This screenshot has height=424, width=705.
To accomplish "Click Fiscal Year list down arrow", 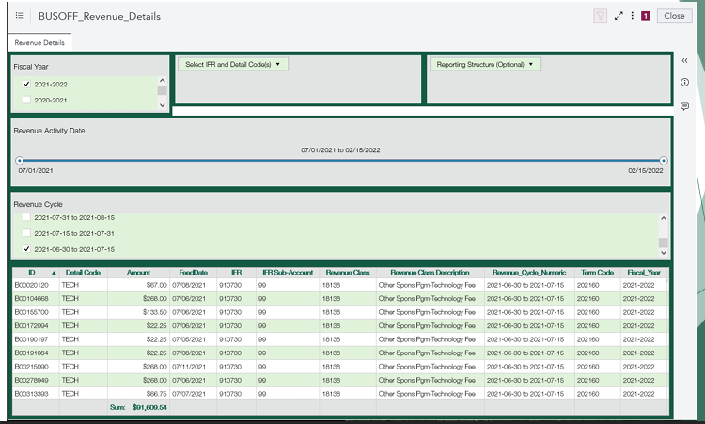I will (163, 105).
